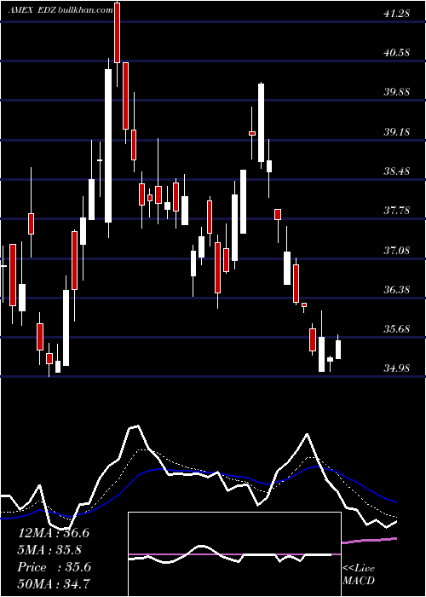The image size is (426, 597).
Task: Select the 38.48 price axis label
Action: tap(396, 171)
